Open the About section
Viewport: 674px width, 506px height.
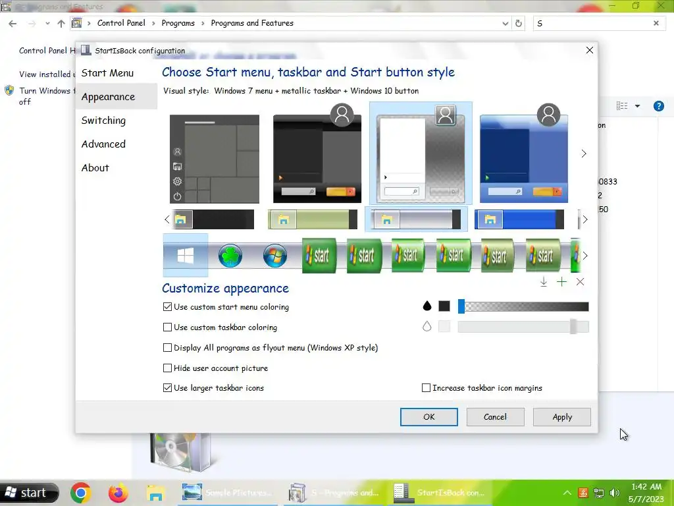[x=95, y=168]
